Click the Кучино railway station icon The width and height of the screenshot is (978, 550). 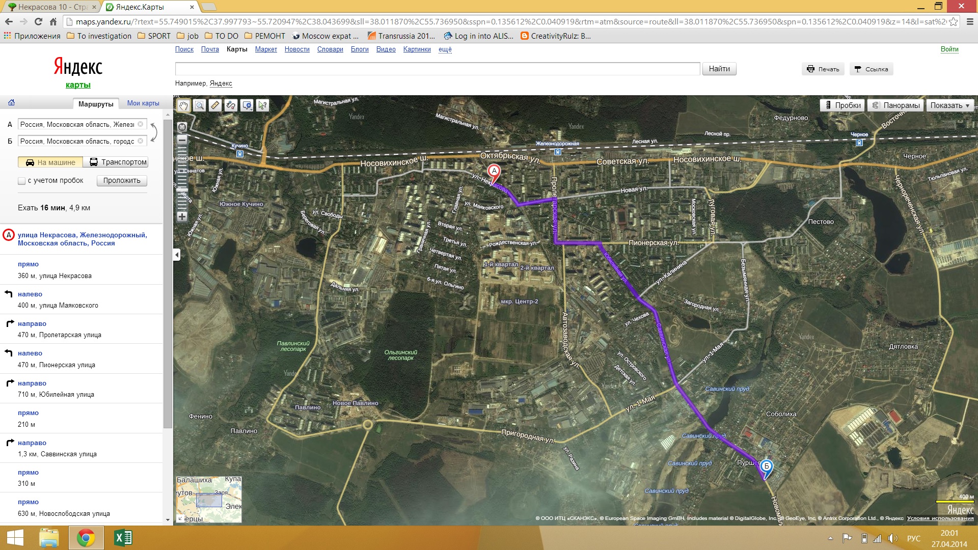(240, 153)
